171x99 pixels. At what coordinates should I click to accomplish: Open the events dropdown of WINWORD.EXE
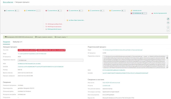(38, 11)
